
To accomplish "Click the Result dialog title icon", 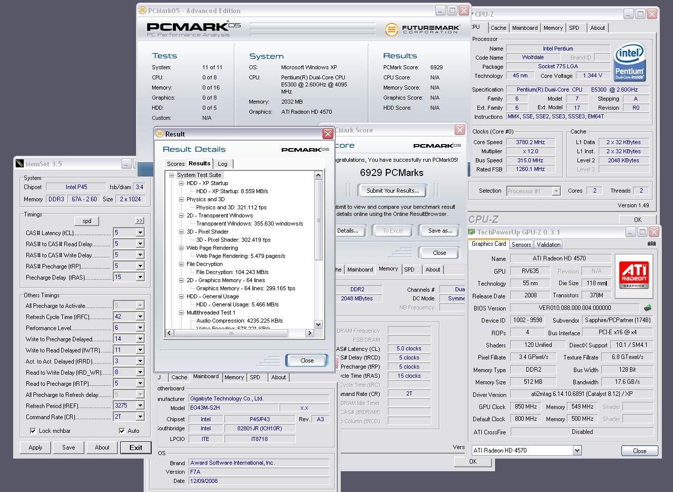I will 159,134.
